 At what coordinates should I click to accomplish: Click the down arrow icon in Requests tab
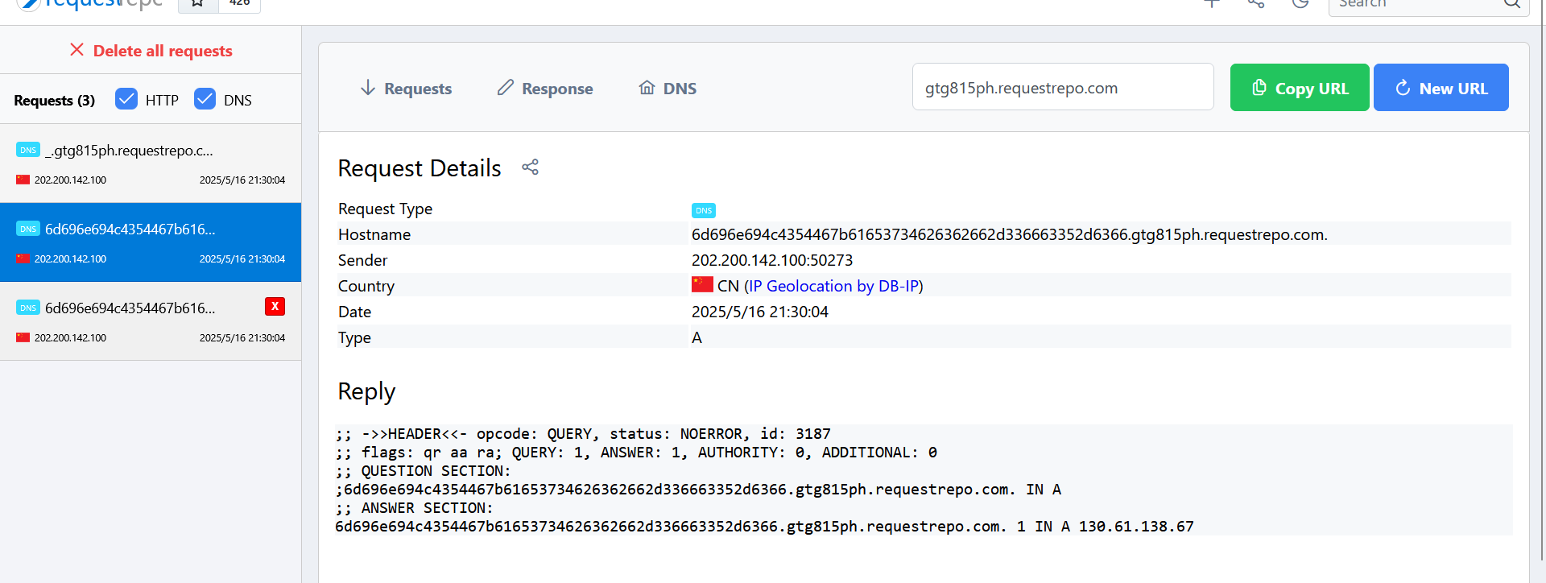[368, 88]
